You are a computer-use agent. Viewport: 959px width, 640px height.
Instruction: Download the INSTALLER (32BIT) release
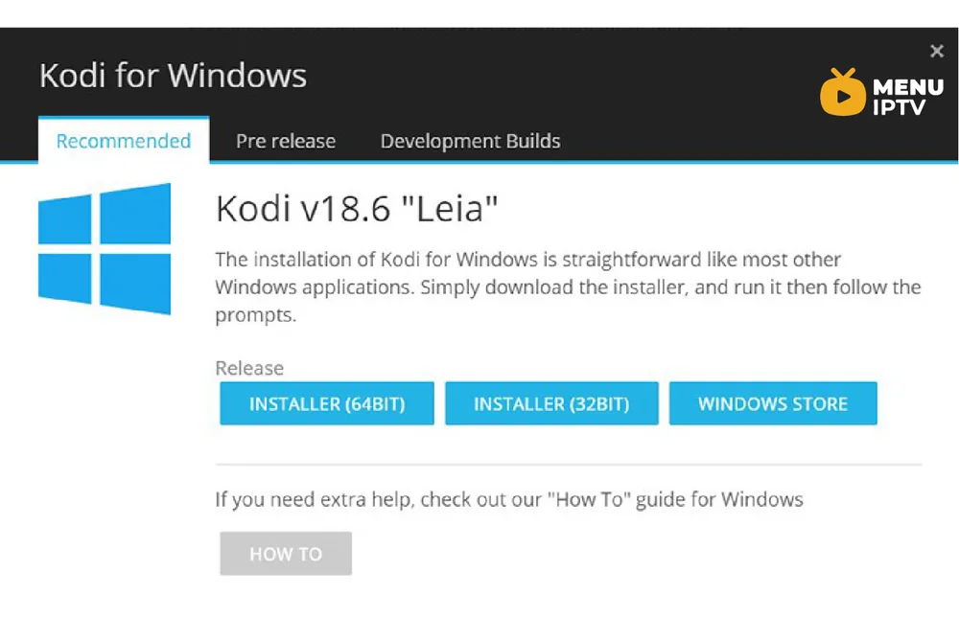551,403
